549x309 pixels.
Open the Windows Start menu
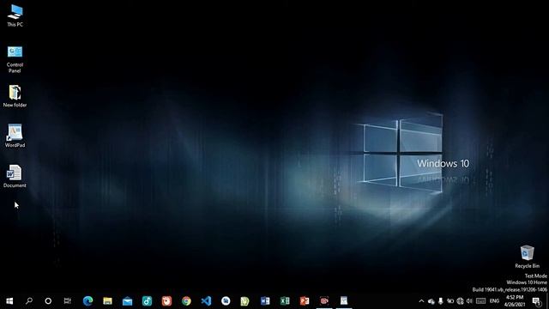point(9,300)
